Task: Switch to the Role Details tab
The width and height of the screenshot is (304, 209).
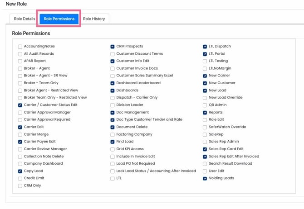Action: [x=25, y=19]
